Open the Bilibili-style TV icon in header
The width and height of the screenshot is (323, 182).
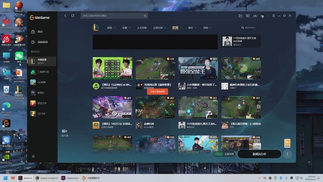240,16
